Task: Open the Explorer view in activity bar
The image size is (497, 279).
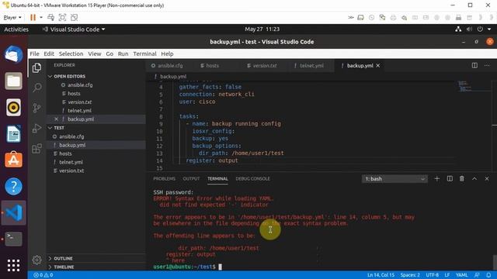Action: (x=36, y=67)
